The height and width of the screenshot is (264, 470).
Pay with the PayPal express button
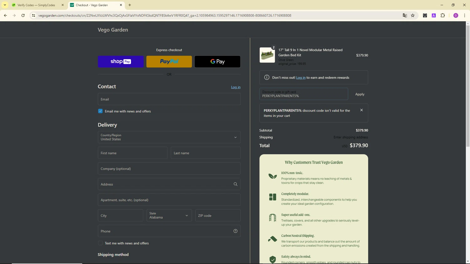[x=169, y=62]
